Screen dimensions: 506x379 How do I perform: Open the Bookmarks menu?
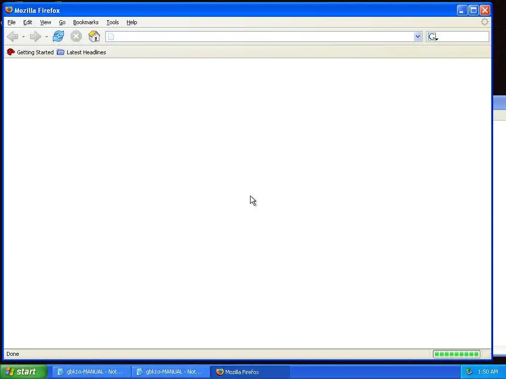click(85, 22)
